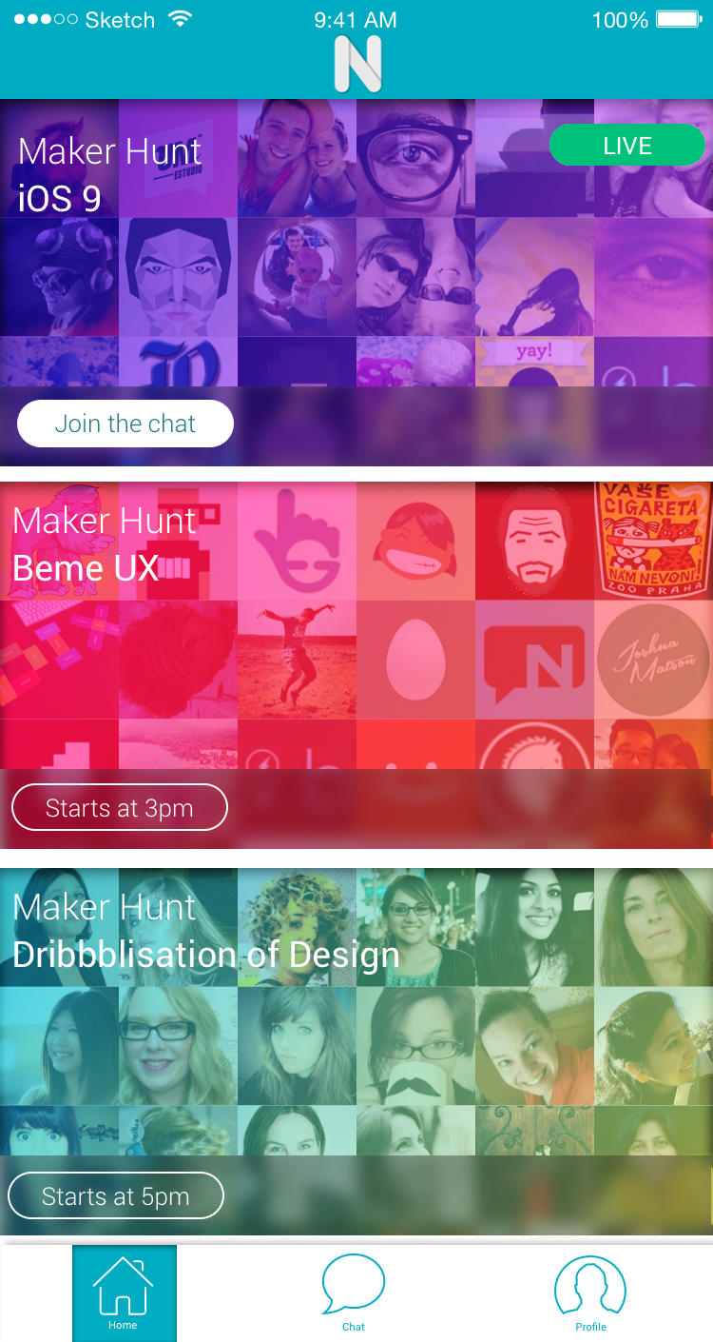
Task: Tap the WiFi status bar icon
Action: point(179,19)
